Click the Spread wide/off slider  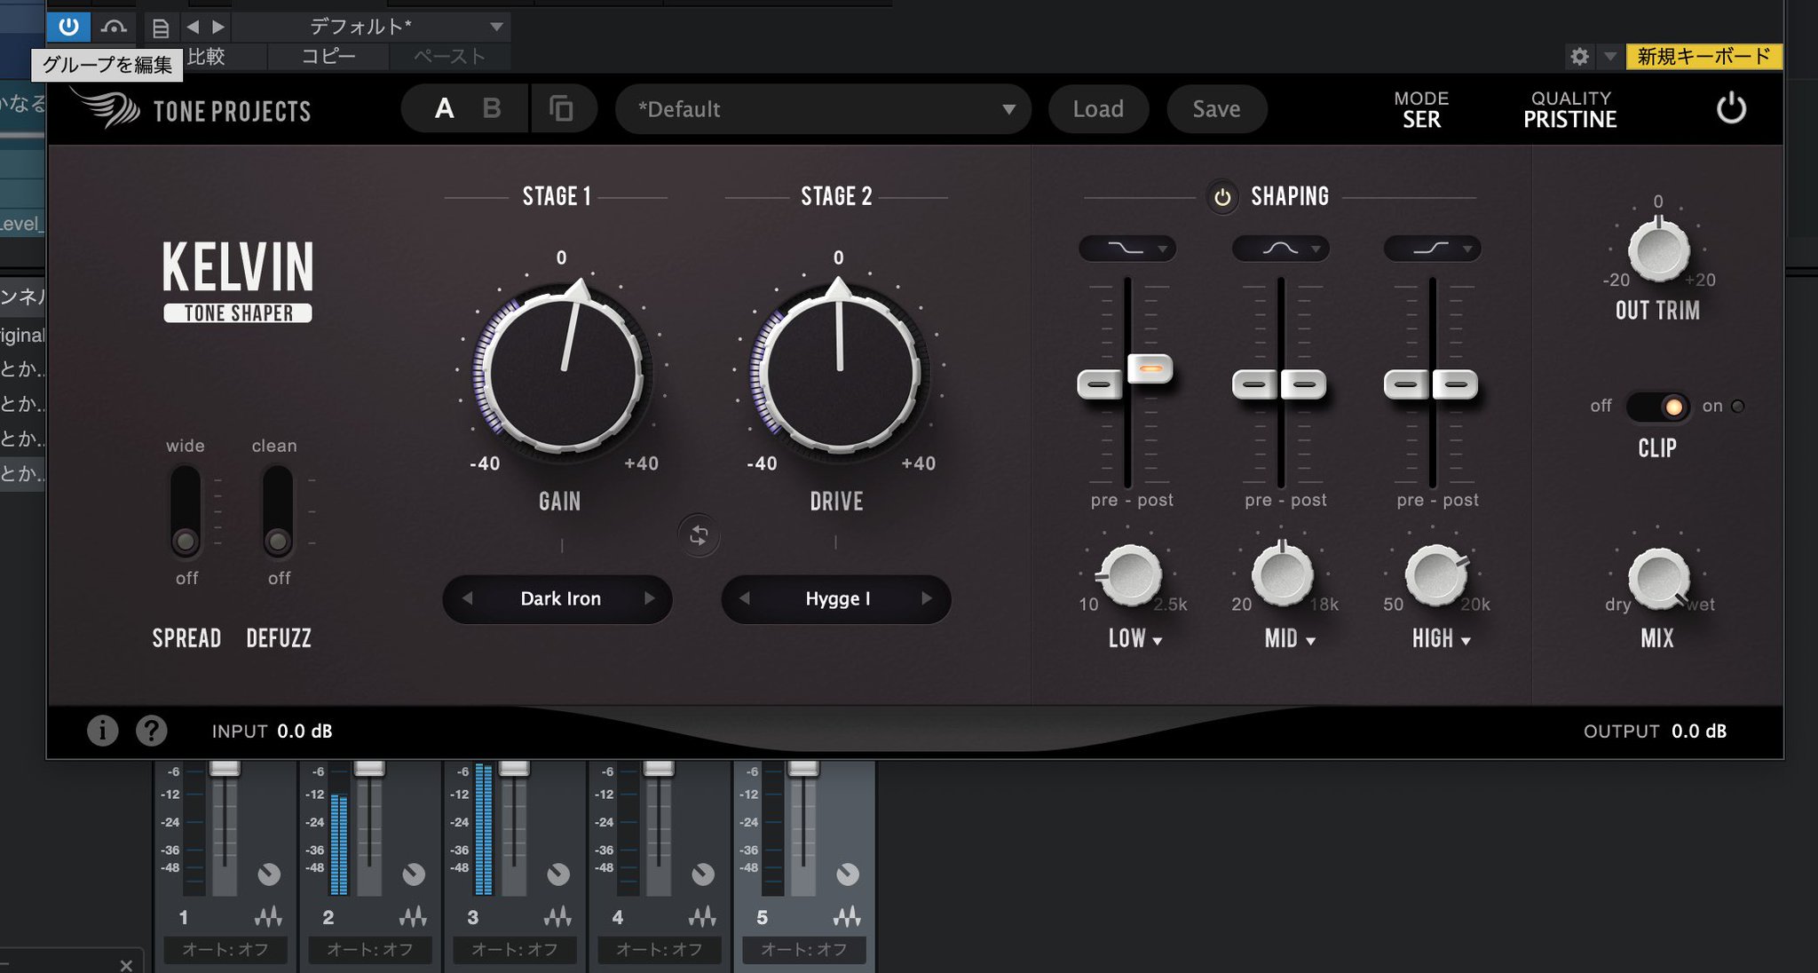(x=186, y=512)
